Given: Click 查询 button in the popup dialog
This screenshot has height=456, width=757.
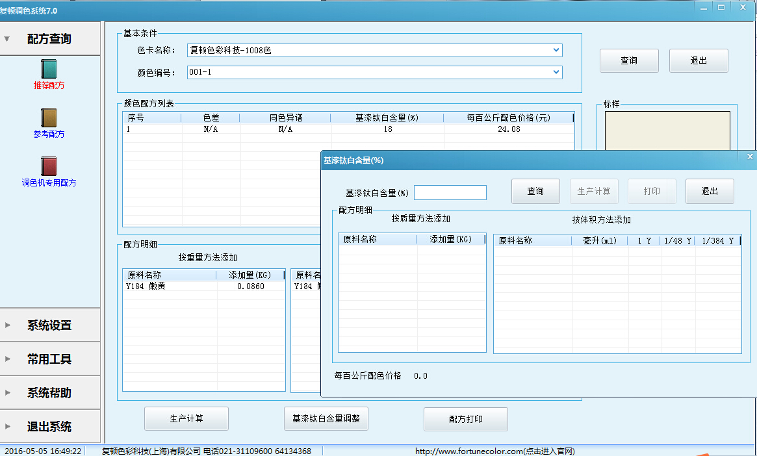Looking at the screenshot, I should [x=535, y=192].
